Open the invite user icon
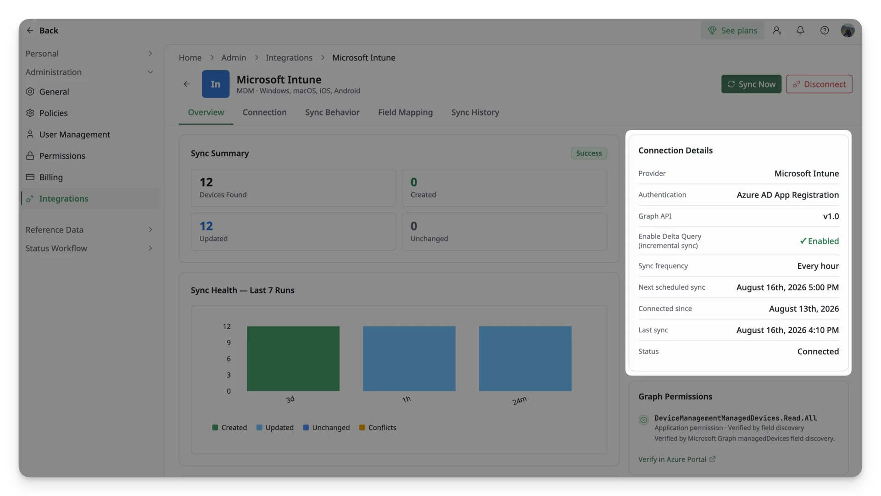Image resolution: width=881 pixels, height=496 pixels. pyautogui.click(x=777, y=30)
